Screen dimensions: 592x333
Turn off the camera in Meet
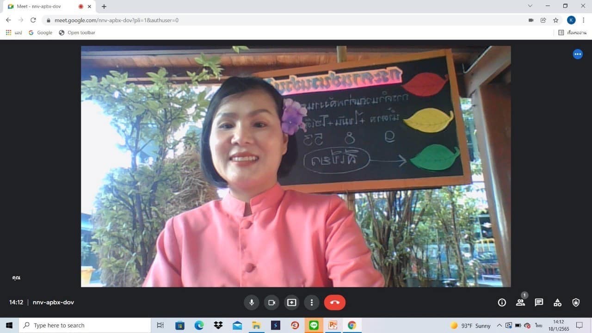[271, 302]
